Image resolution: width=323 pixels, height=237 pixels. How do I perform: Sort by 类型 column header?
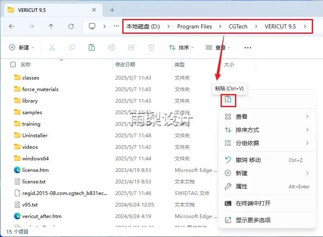click(x=179, y=65)
